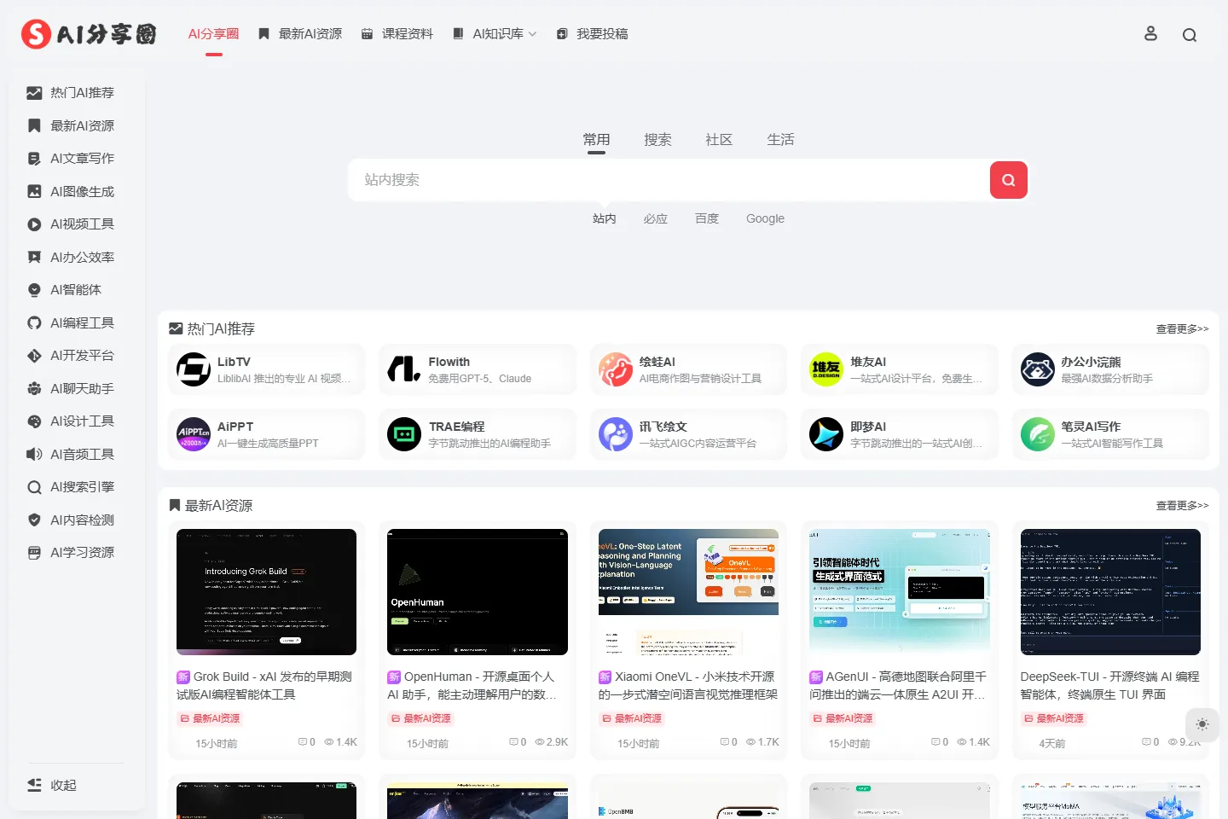This screenshot has height=819, width=1228.
Task: Open the OpenHuman article thumbnail
Action: pos(478,592)
